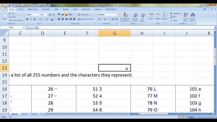
Task: Open the font size dropdown
Action: [47, 15]
